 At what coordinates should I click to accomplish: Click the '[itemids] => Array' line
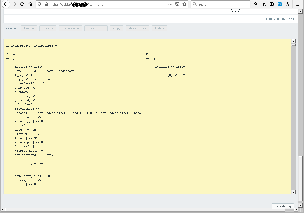click(x=169, y=67)
